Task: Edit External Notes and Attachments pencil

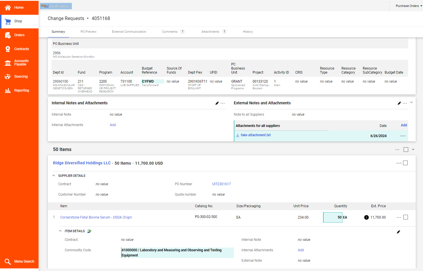Action: click(x=399, y=103)
